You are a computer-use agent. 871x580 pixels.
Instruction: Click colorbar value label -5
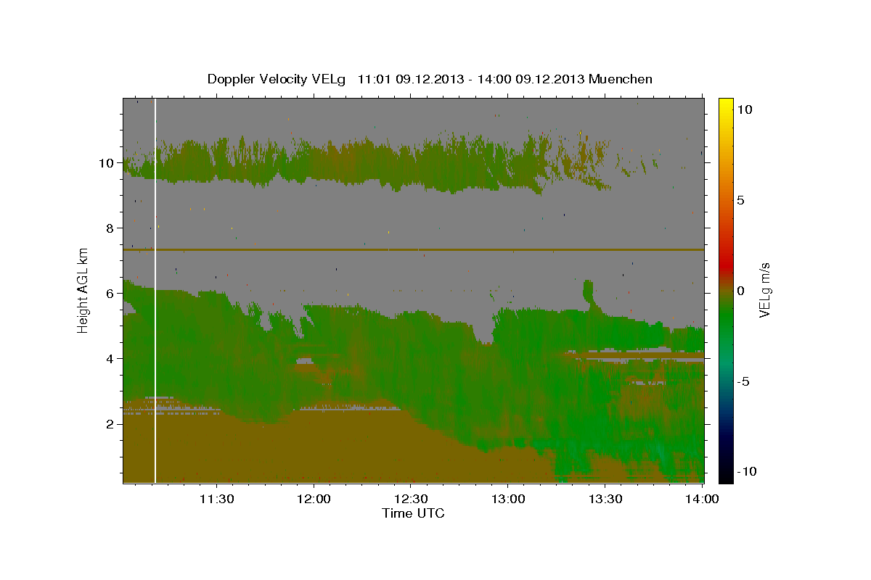pos(744,381)
